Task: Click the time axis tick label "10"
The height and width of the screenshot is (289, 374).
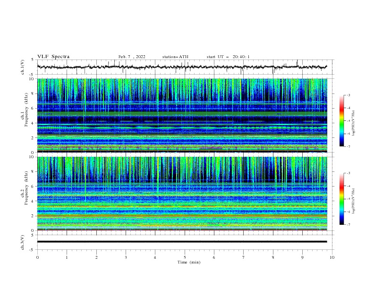Action: pyautogui.click(x=332, y=257)
